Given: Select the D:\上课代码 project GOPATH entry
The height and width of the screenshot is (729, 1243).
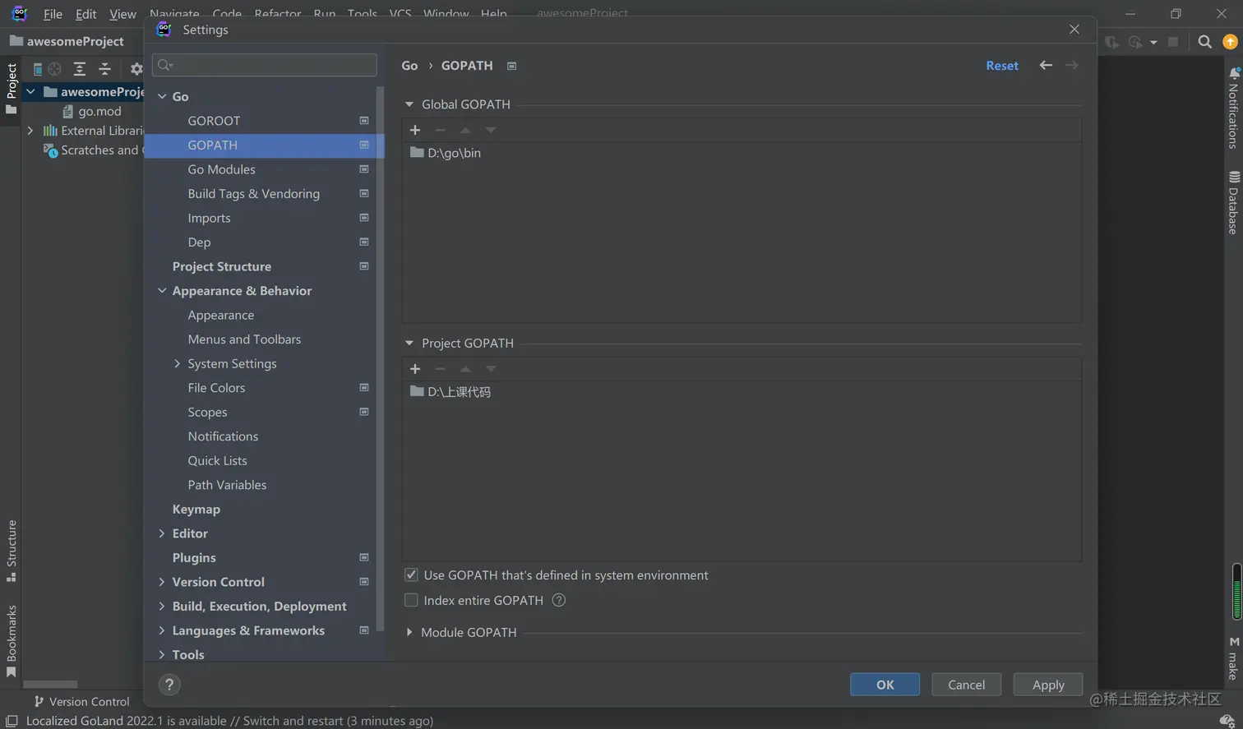Looking at the screenshot, I should tap(451, 392).
